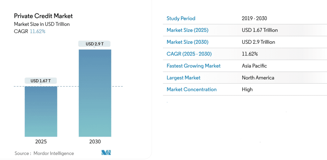Select the Study Period row label
Screen dimensions: 327x160
tap(181, 18)
